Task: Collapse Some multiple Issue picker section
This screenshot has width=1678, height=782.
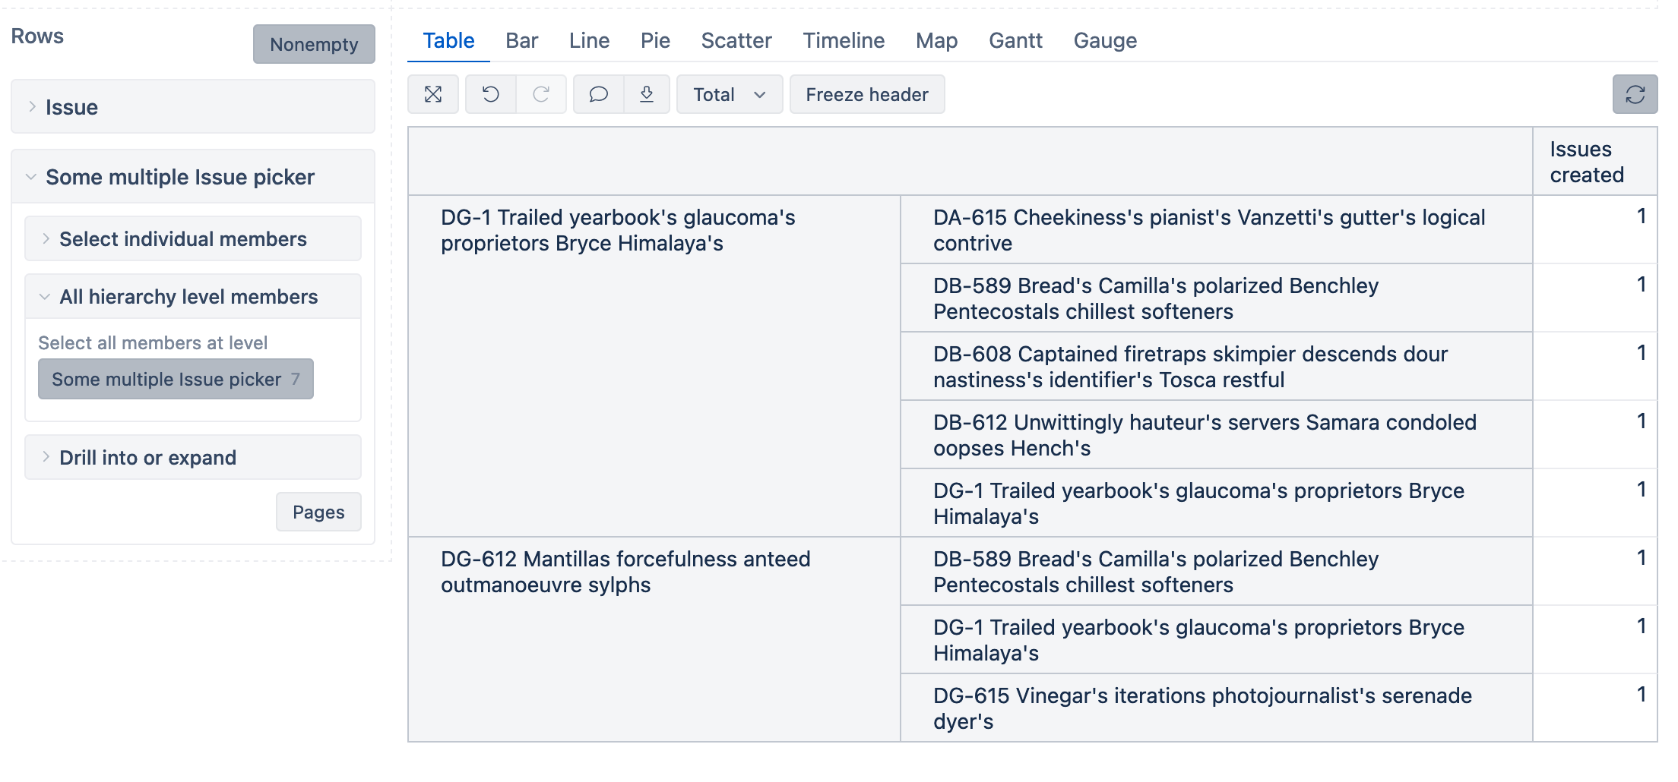Action: point(179,177)
